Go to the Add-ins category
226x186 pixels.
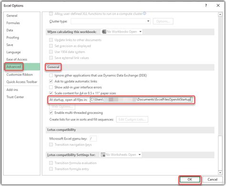coord(12,90)
